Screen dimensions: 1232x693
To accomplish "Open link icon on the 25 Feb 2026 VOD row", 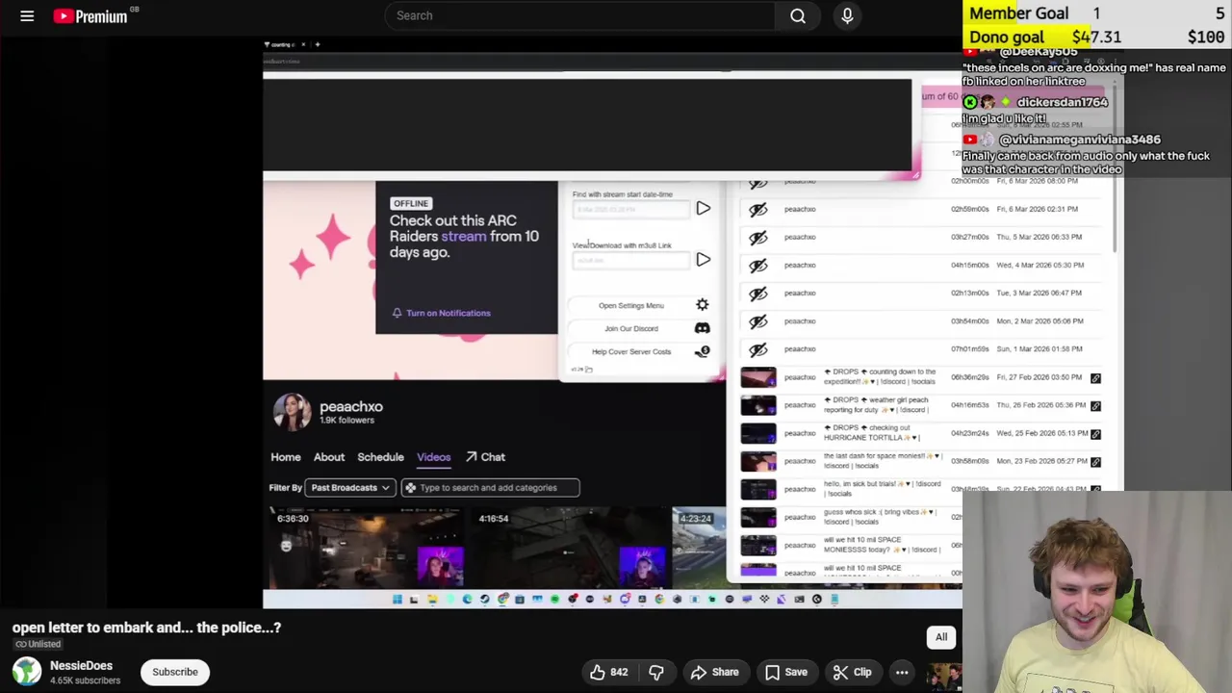I will [x=1095, y=434].
